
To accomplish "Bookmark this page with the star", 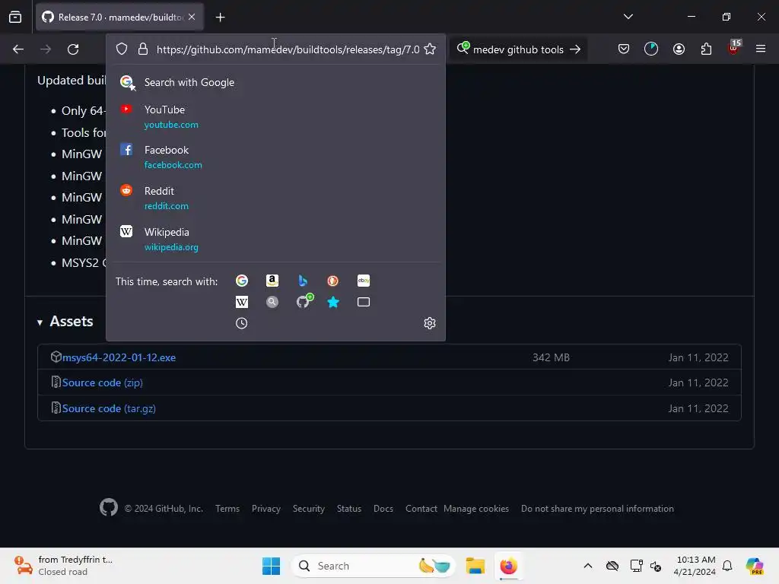I will coord(431,49).
